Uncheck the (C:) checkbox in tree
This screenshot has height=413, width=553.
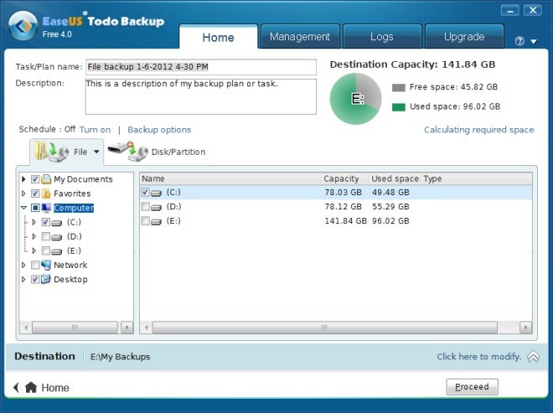coord(45,222)
